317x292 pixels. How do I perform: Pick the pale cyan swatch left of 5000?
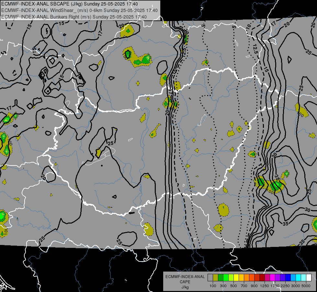click(x=304, y=277)
